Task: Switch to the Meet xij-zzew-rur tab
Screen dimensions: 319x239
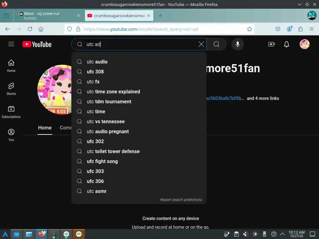Action: (47, 16)
